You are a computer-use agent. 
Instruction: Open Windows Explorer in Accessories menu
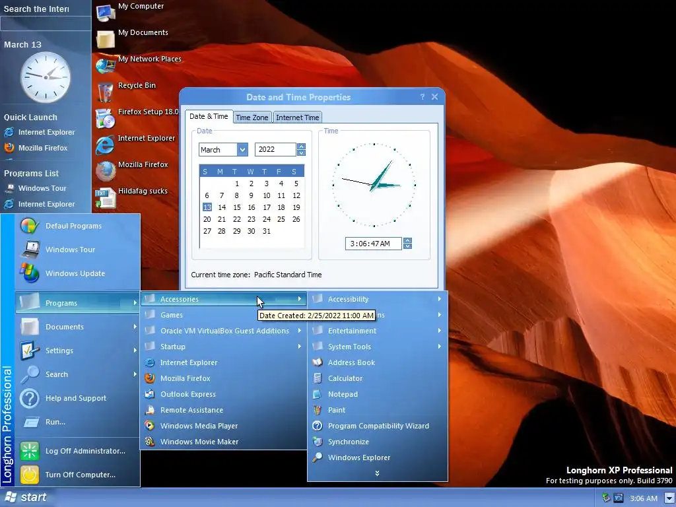pyautogui.click(x=377, y=457)
